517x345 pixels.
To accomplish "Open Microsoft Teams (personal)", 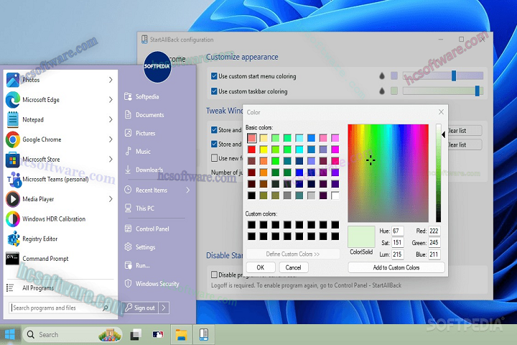I will 50,179.
